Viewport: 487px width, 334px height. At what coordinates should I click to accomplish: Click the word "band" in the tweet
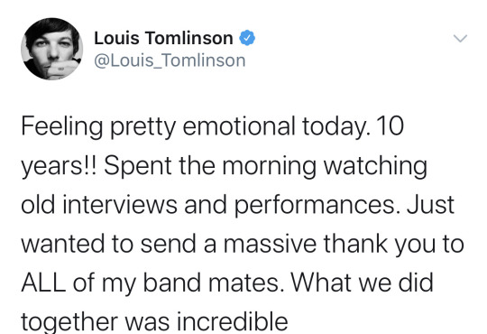(171, 283)
